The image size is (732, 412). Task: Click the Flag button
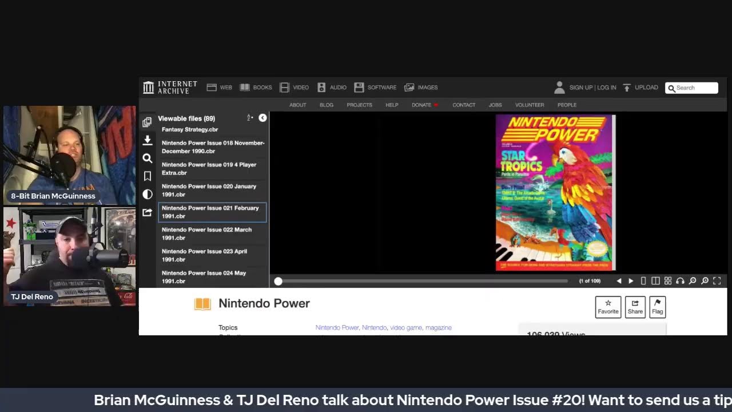click(658, 307)
